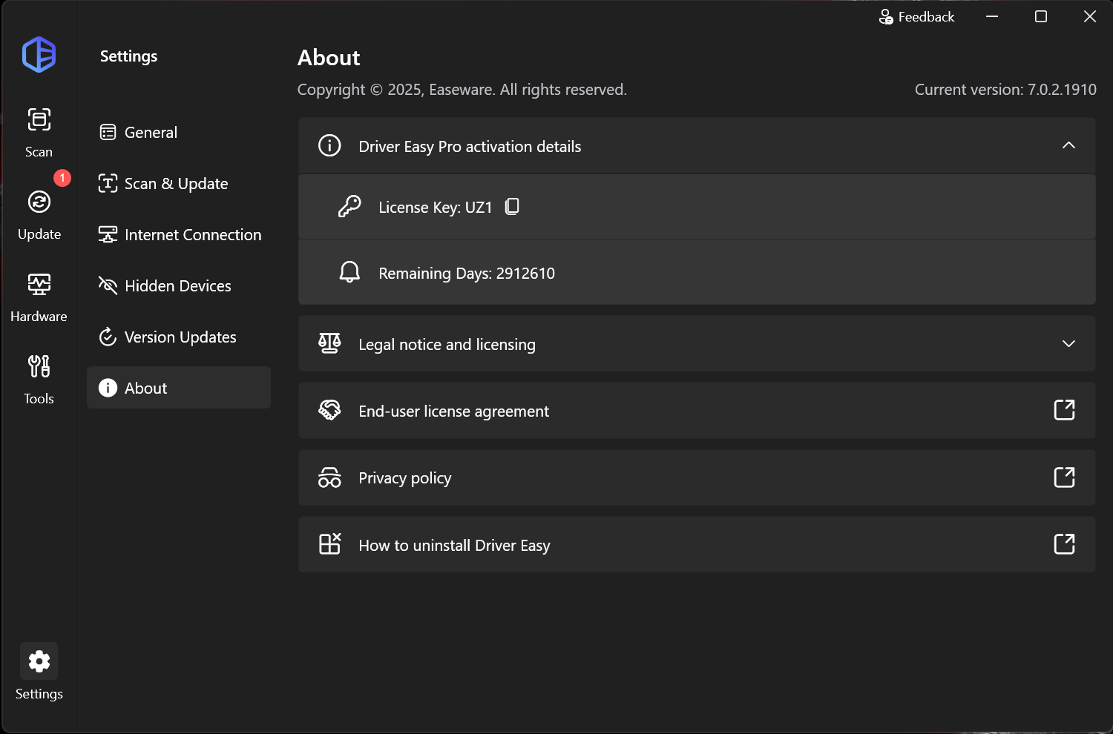Click the scales icon for legal notice
The height and width of the screenshot is (734, 1113).
click(329, 343)
